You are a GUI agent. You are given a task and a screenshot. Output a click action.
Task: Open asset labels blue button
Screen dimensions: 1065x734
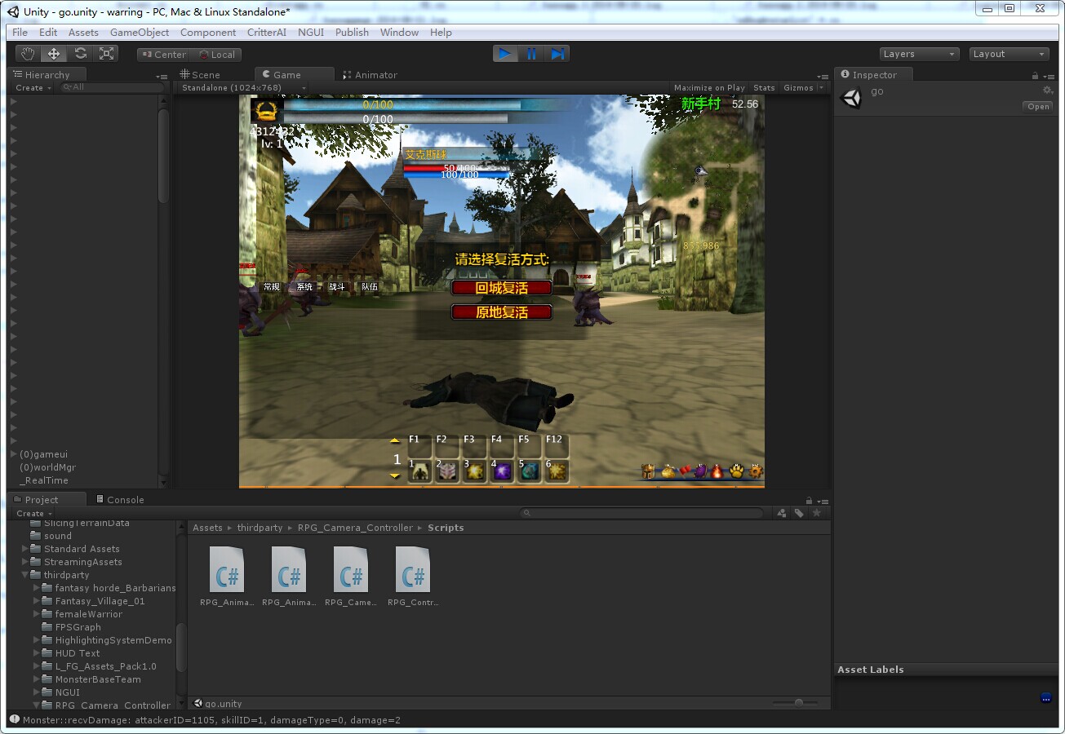1046,698
